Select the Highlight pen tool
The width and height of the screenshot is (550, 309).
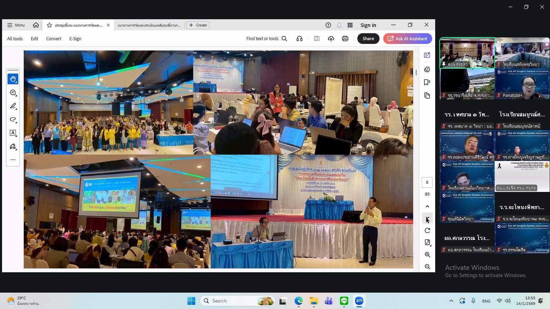tap(13, 106)
